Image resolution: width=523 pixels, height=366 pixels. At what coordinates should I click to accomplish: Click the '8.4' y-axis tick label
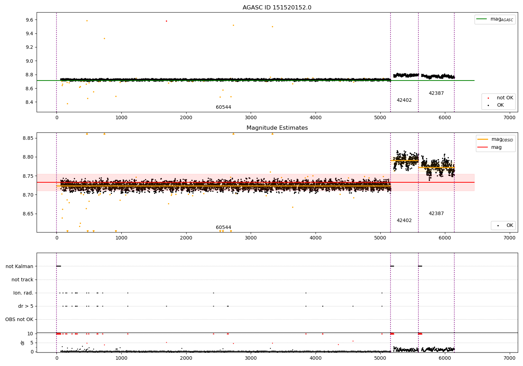point(29,102)
